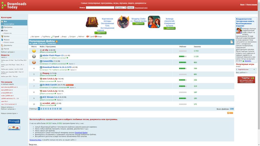Click the document icon in blue header
The height and width of the screenshot is (146, 260).
(232, 42)
